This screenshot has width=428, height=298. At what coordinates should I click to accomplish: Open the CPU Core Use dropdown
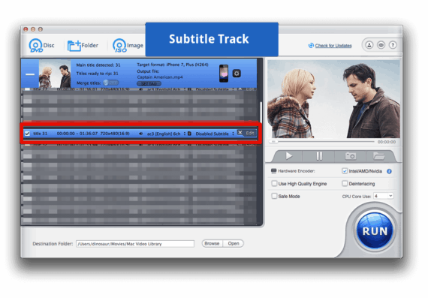[383, 196]
